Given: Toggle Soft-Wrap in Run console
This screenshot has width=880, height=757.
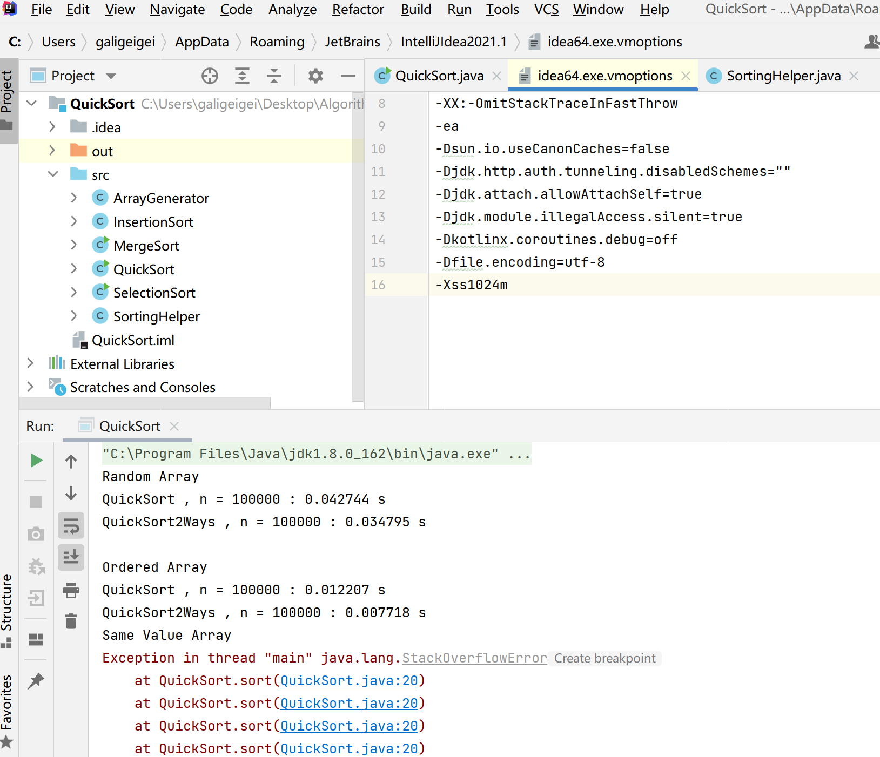Looking at the screenshot, I should click(x=71, y=525).
